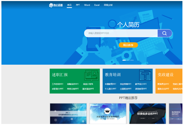
Task: Open the 工作总结PPT link
Action: pyautogui.click(x=58, y=84)
